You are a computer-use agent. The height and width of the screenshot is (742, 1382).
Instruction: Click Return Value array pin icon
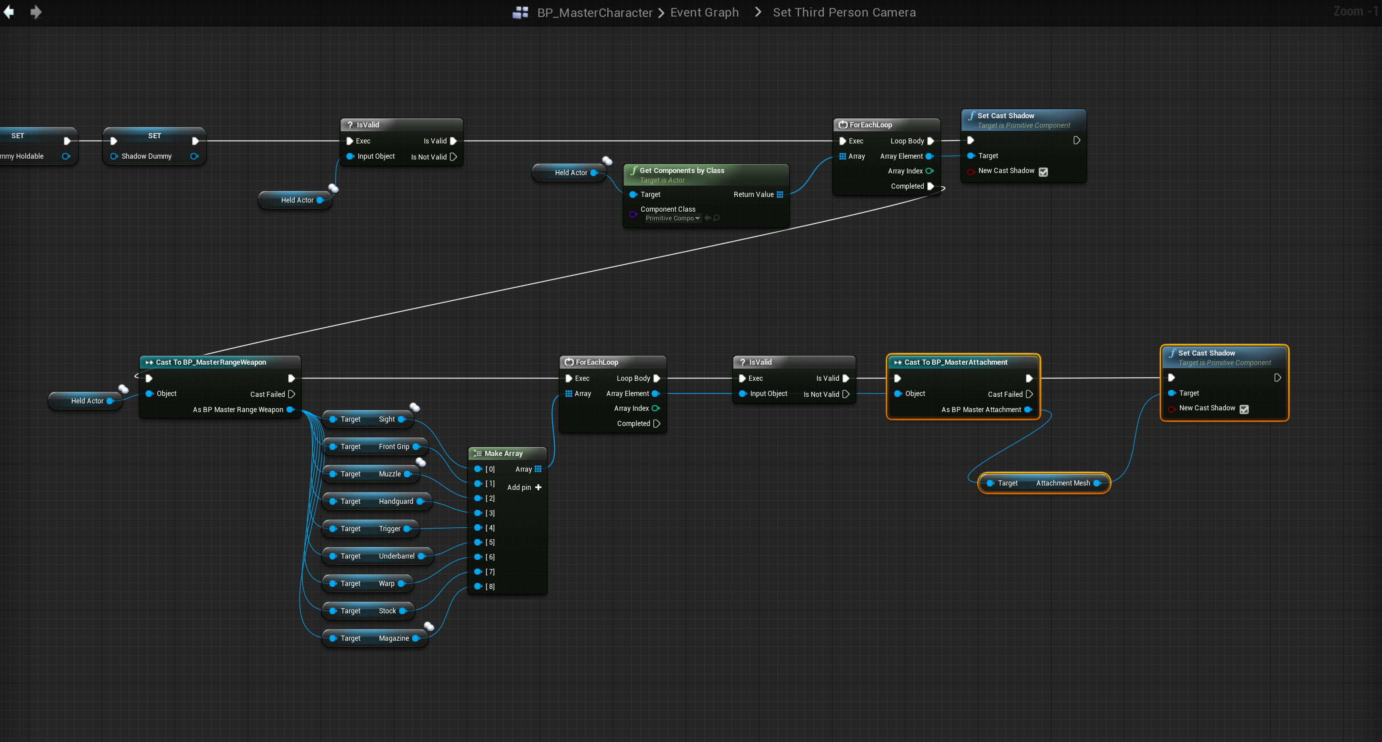pyautogui.click(x=780, y=195)
